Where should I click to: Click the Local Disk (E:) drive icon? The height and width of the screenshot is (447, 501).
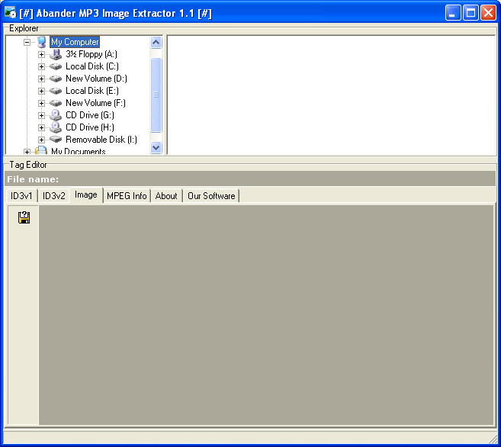tap(56, 91)
